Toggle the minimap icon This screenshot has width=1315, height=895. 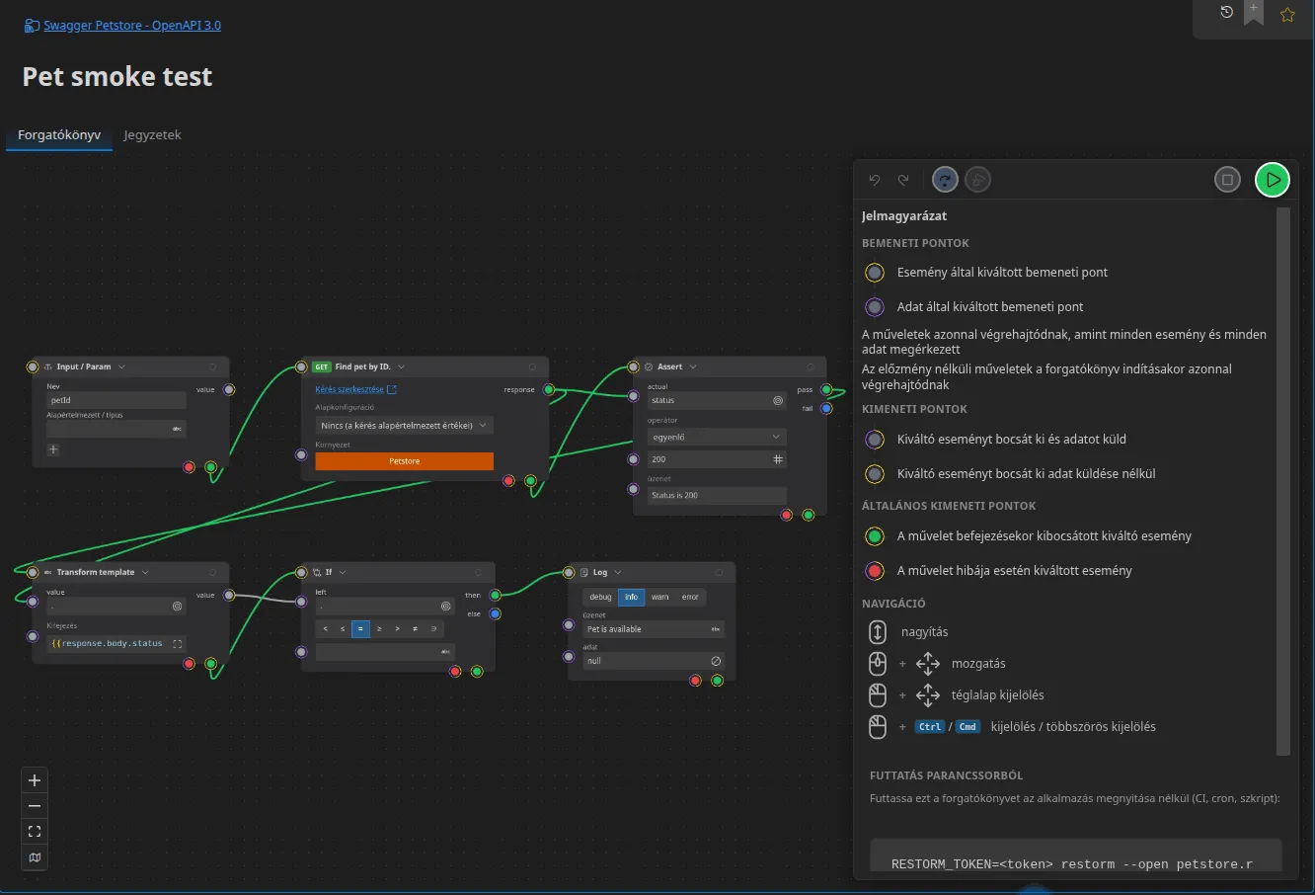tap(35, 857)
